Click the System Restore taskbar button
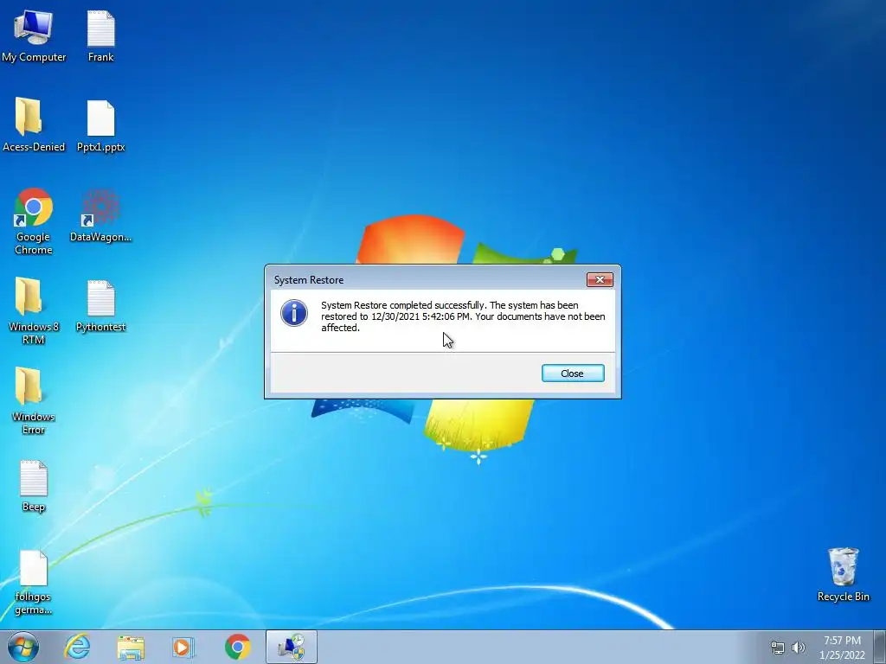 pyautogui.click(x=292, y=647)
